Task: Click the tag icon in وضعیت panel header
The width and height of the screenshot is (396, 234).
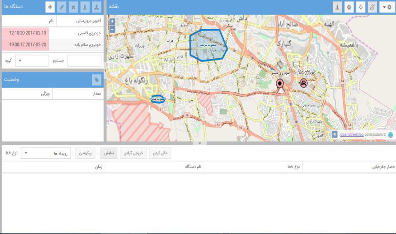Action: coord(97,80)
